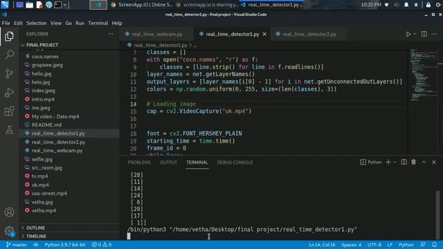
Task: Click the breadcrumb real_time_detector1.py
Action: click(160, 45)
